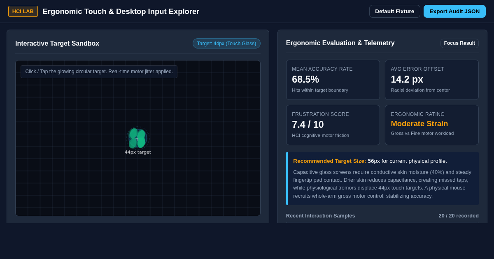Click the Ergonomic Evaluation & Telemetry heading
Screen dimensions: 494x259
pyautogui.click(x=340, y=43)
